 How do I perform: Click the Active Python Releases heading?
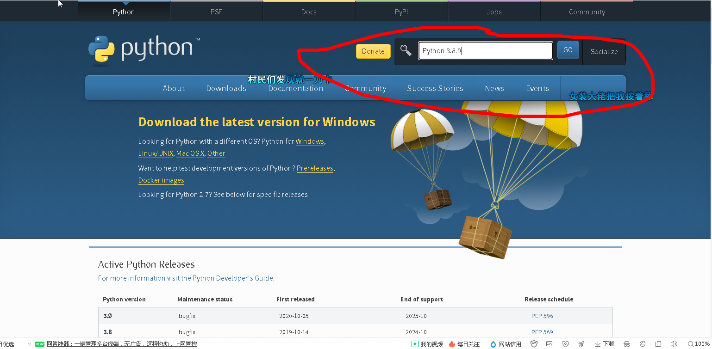point(146,264)
